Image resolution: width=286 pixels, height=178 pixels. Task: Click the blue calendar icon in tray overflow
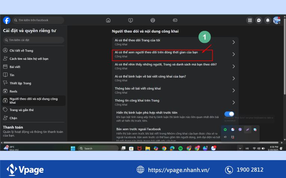click(233, 130)
